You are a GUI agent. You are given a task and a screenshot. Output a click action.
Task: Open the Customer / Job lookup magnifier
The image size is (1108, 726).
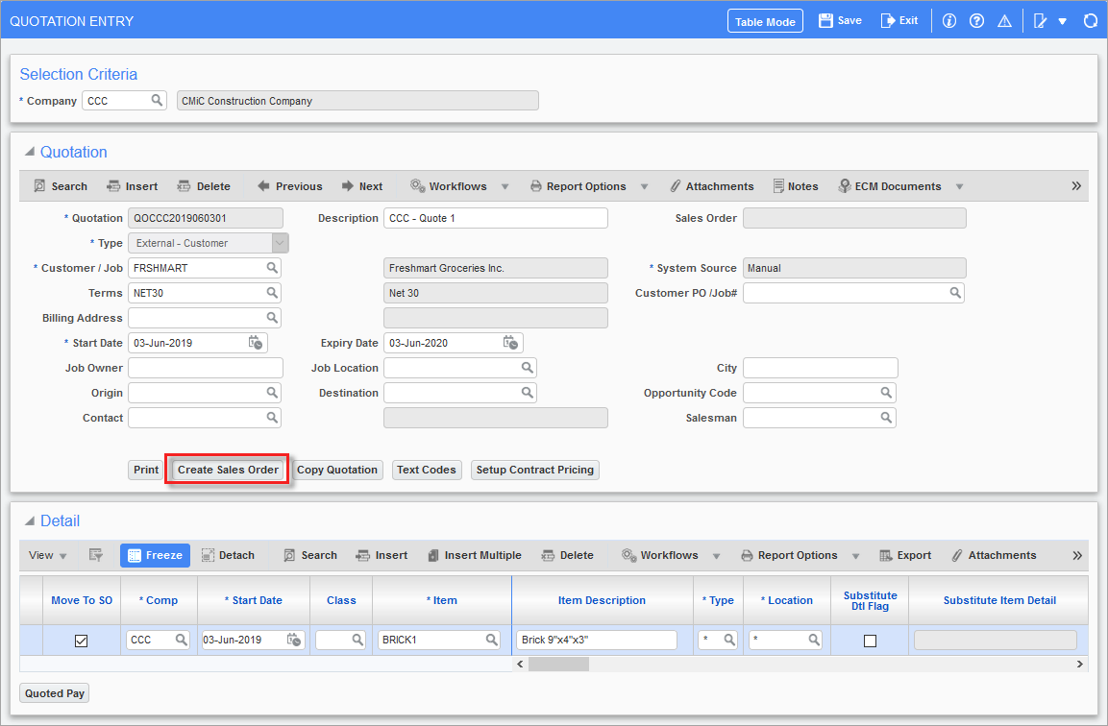pos(272,268)
